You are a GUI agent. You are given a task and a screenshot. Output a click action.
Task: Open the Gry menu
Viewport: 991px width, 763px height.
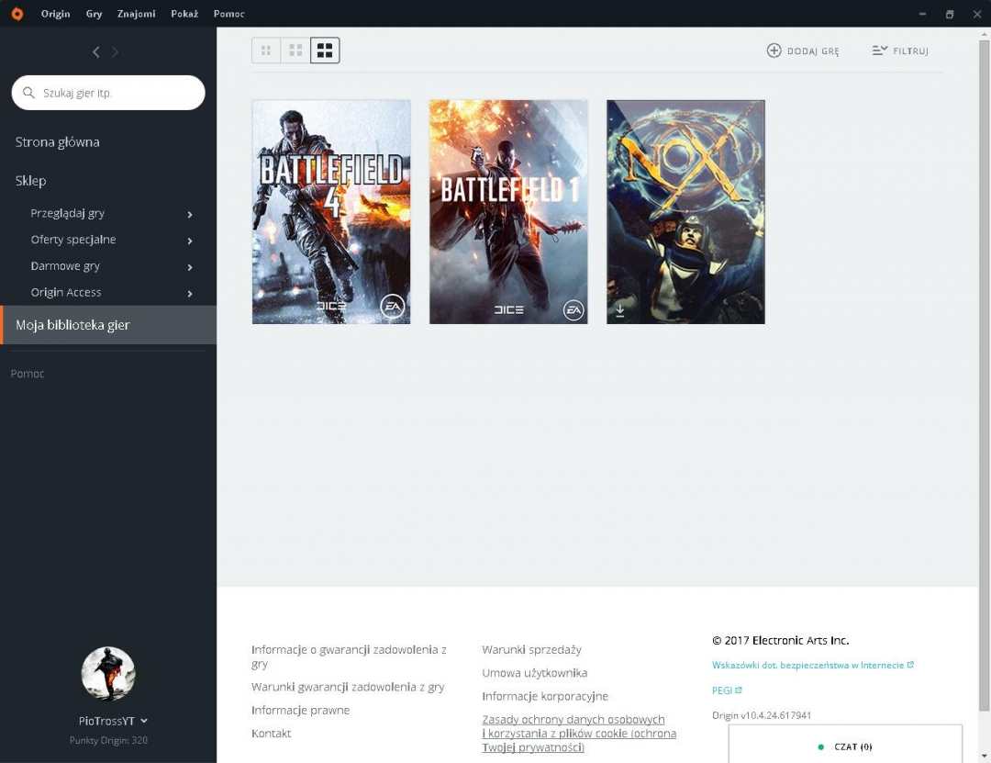[94, 14]
